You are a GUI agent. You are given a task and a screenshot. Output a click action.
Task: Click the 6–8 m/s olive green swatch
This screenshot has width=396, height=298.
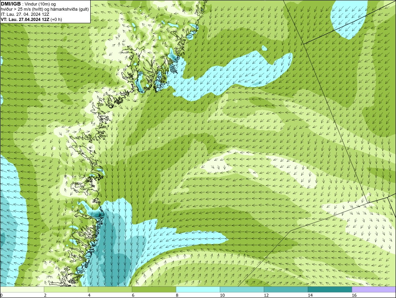click(x=154, y=289)
